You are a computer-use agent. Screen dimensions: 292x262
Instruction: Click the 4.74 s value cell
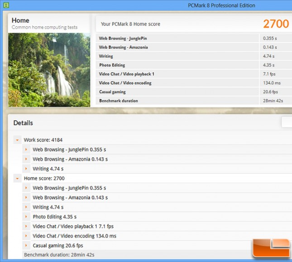tap(276, 56)
